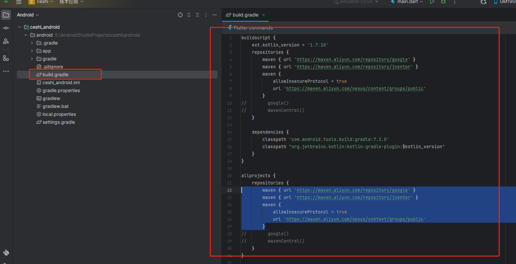Viewport: 516px width, 264px height.
Task: Click Flutter logo beside Flutter commands
Action: (x=230, y=28)
